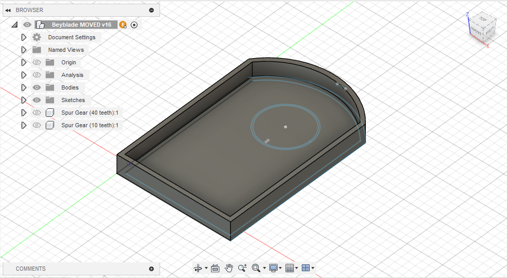Expand the Origin folder
Image resolution: width=507 pixels, height=278 pixels.
coord(24,63)
